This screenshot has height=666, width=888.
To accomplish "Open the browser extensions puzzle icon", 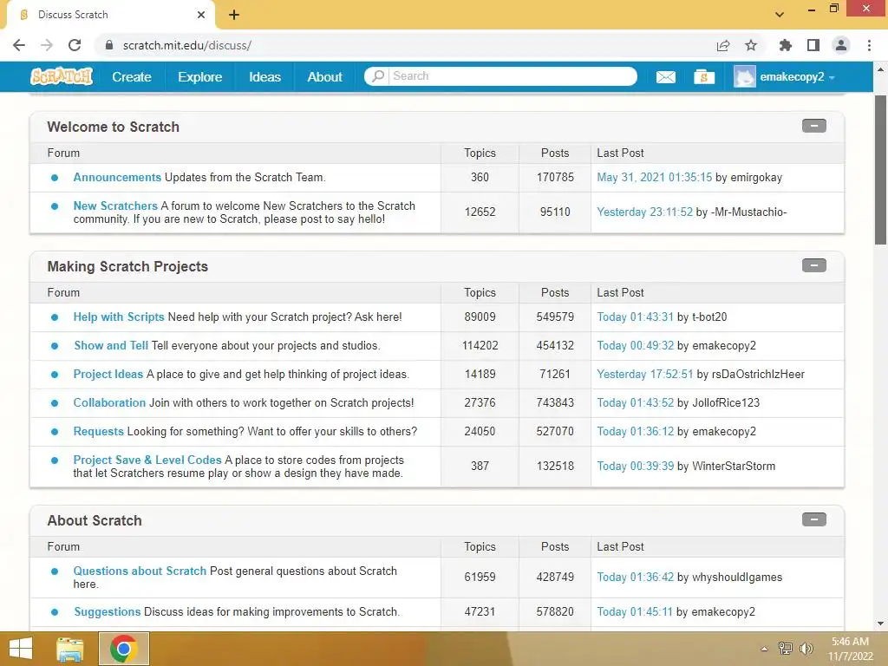I will pos(785,45).
